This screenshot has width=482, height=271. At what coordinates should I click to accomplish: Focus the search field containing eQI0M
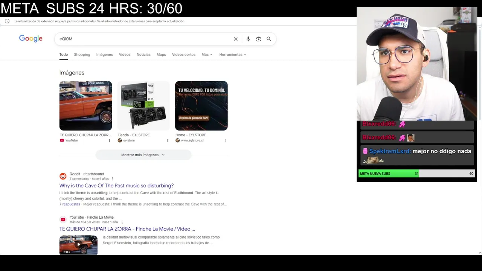[x=145, y=39]
